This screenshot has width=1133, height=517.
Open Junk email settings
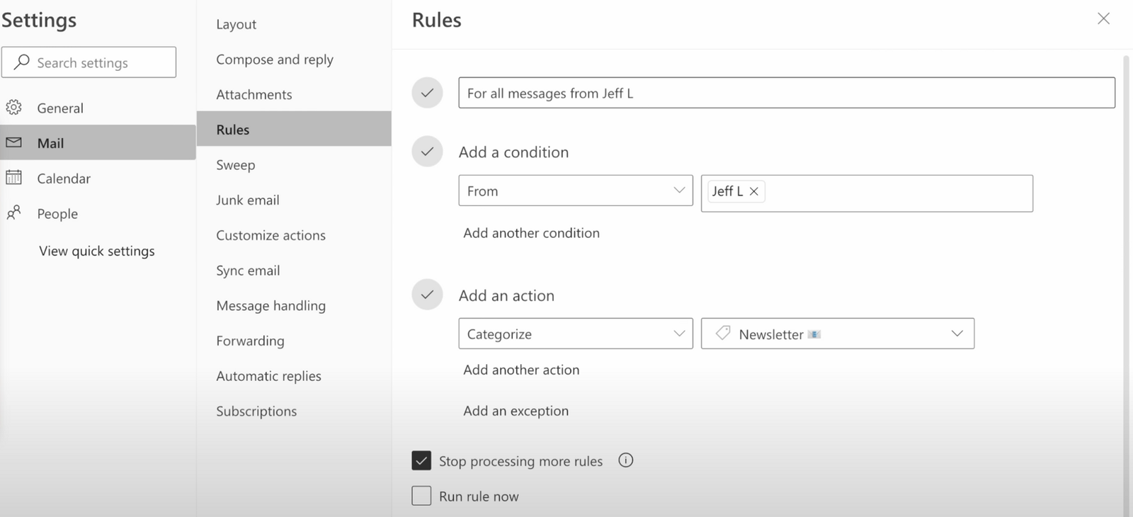pyautogui.click(x=247, y=200)
